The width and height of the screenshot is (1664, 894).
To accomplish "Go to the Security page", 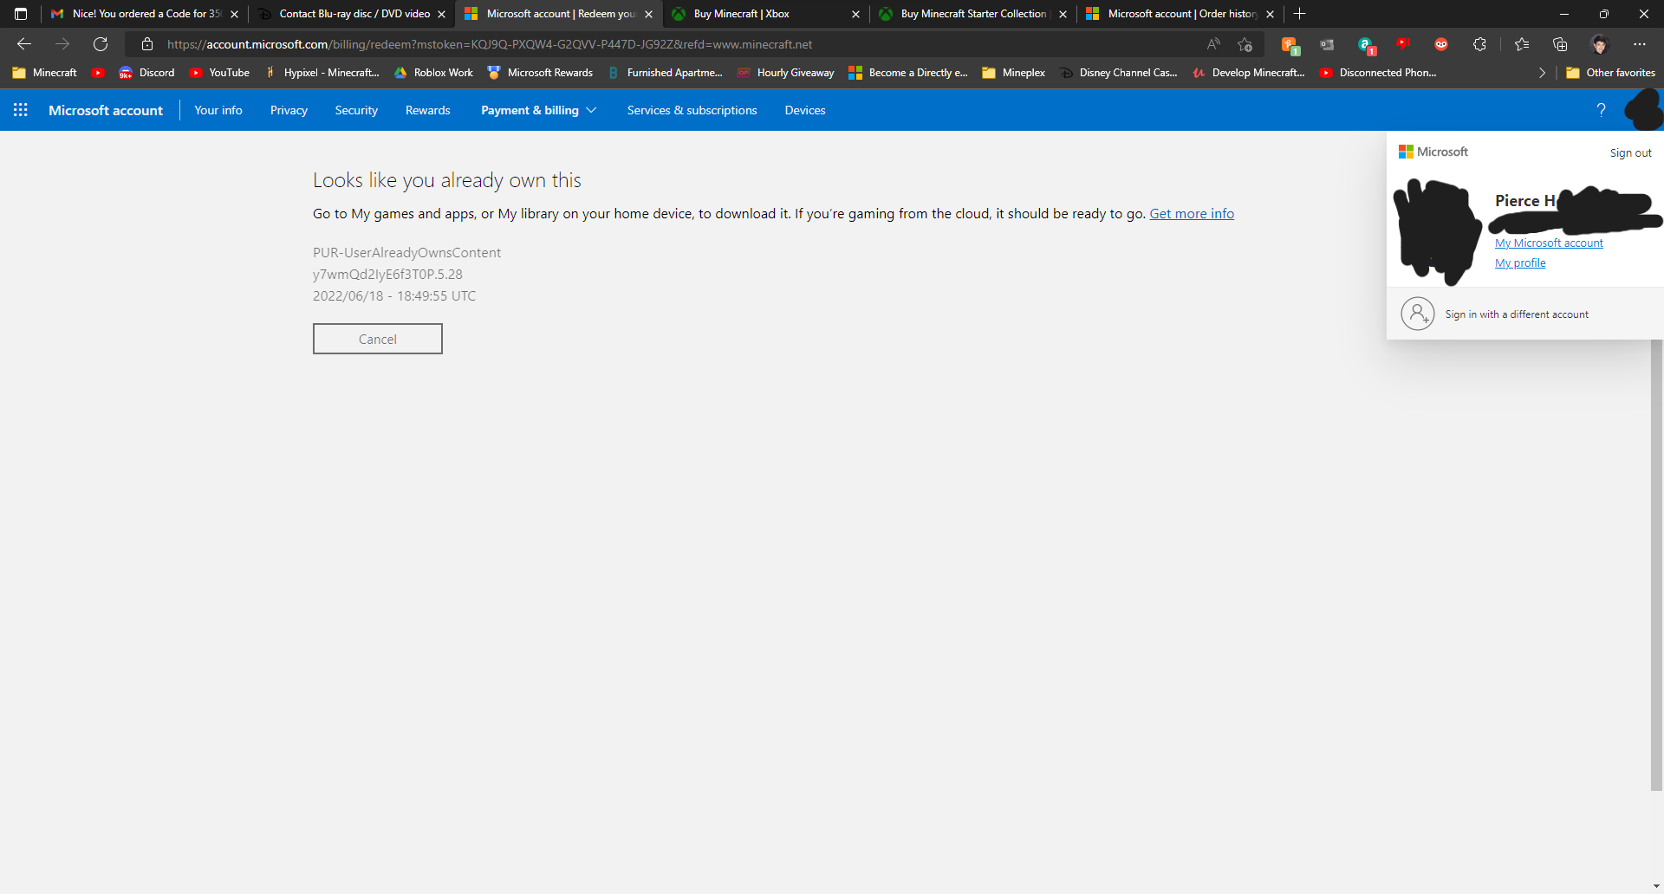I will click(356, 110).
